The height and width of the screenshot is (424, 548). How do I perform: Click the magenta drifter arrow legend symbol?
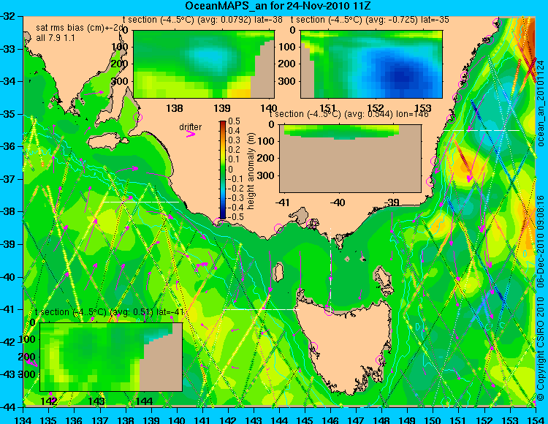click(x=191, y=134)
